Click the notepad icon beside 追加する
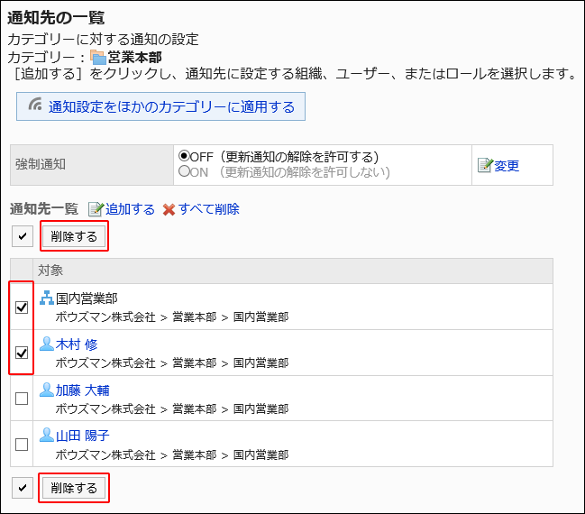The image size is (585, 514). pyautogui.click(x=96, y=209)
